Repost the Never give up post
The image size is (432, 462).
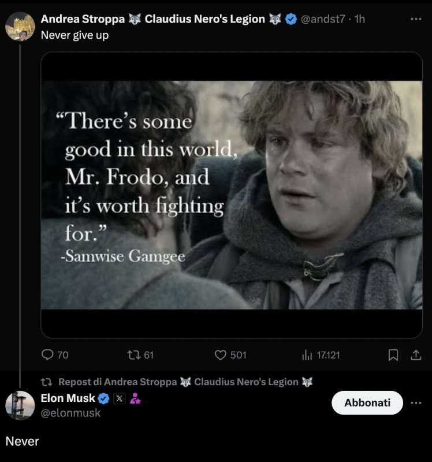coord(134,355)
